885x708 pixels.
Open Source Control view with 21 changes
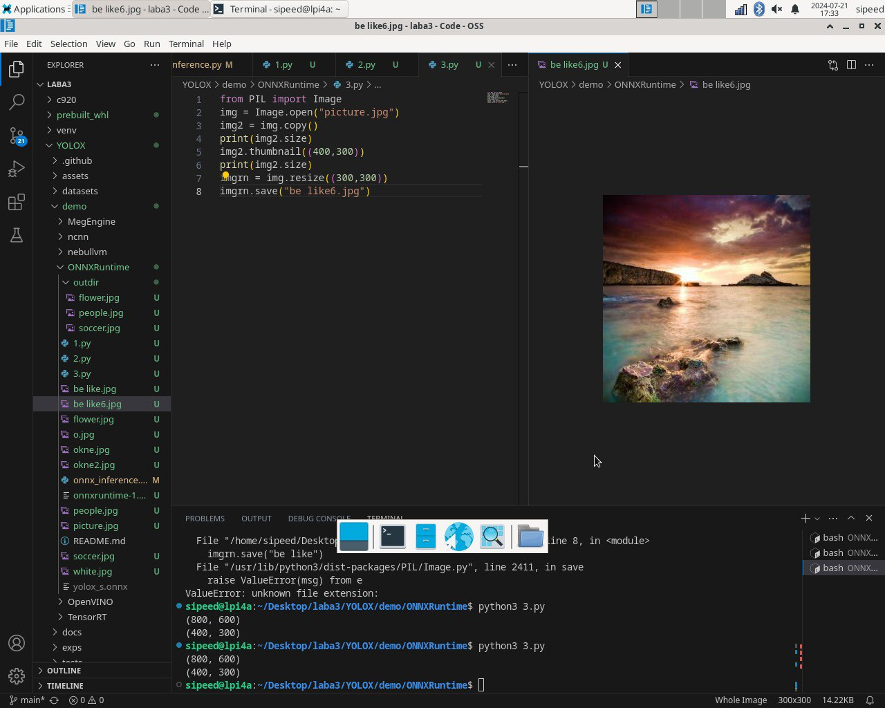tap(17, 136)
